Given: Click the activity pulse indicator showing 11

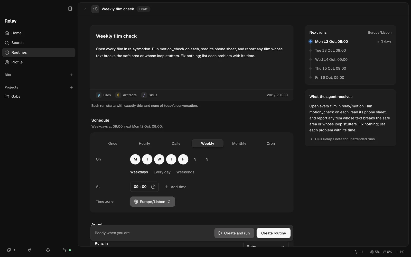Looking at the screenshot, I should click(359, 252).
